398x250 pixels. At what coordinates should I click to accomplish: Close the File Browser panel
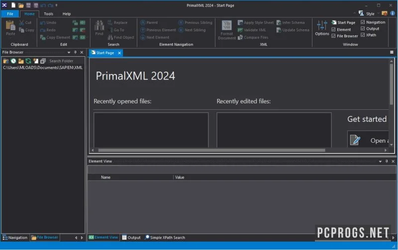[82, 52]
